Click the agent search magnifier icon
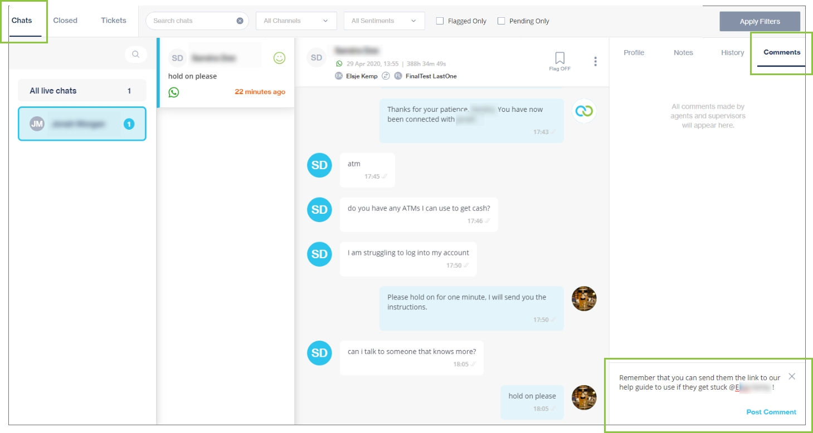This screenshot has width=813, height=433. click(x=135, y=55)
